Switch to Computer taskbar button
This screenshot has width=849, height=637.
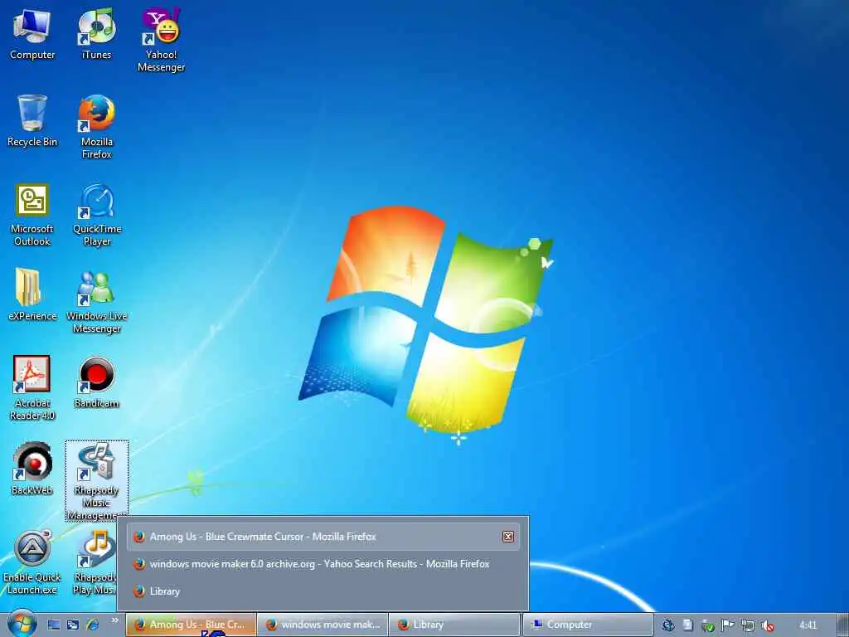(x=588, y=625)
